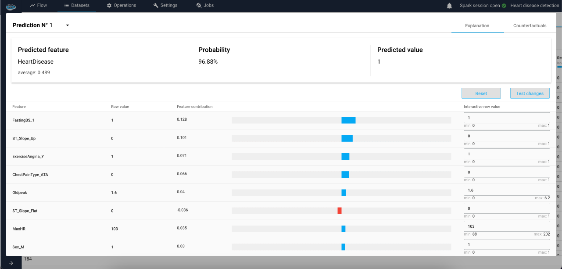Edit the ST_Slope_Flat interactive row value

point(507,208)
